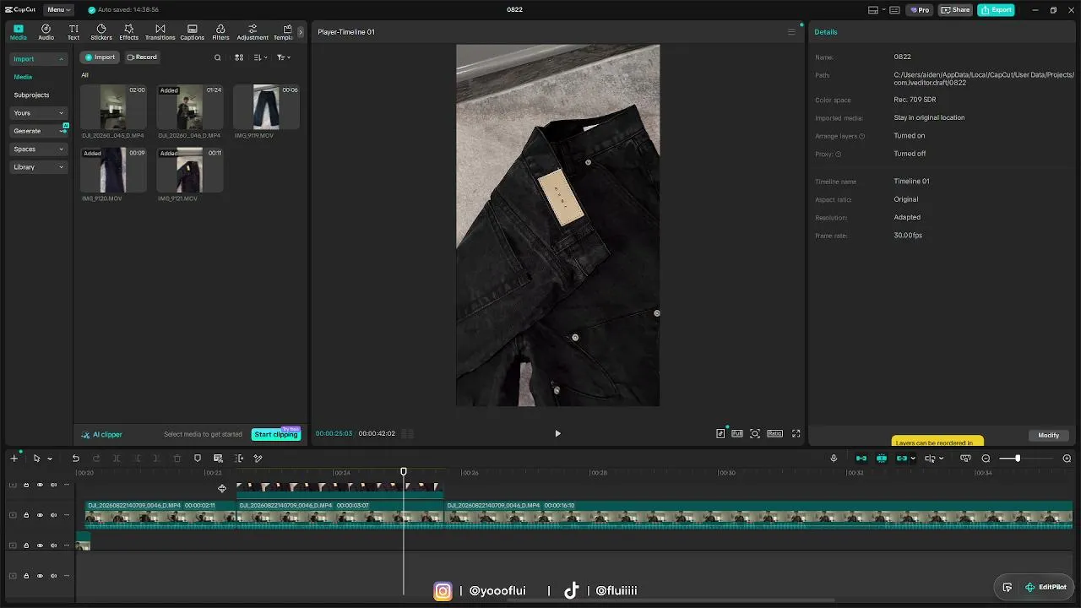This screenshot has height=608, width=1081.
Task: Add a marker on the timeline
Action: pos(198,459)
